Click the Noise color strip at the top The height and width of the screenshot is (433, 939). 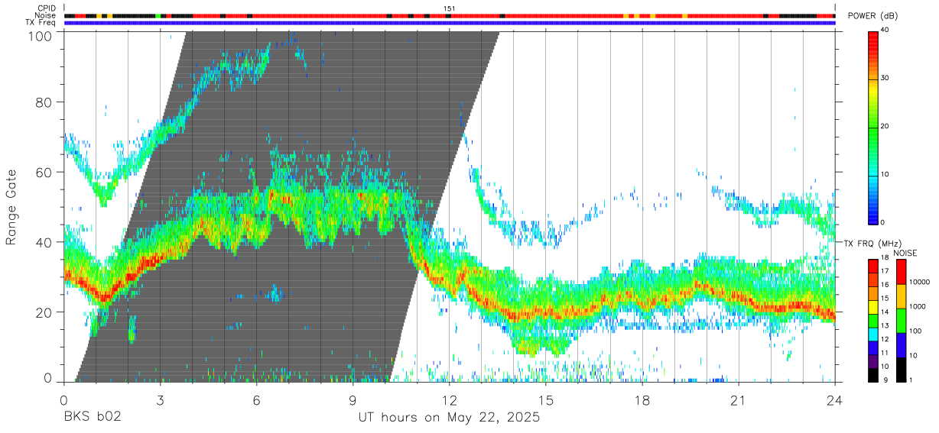(449, 15)
